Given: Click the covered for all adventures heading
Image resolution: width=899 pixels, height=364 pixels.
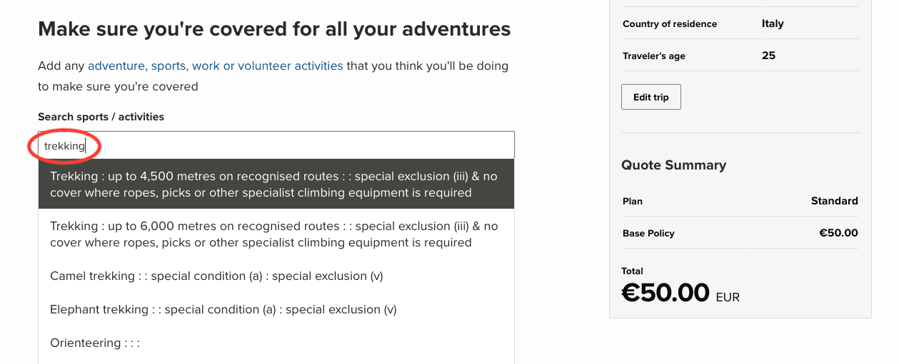Looking at the screenshot, I should click(x=274, y=29).
